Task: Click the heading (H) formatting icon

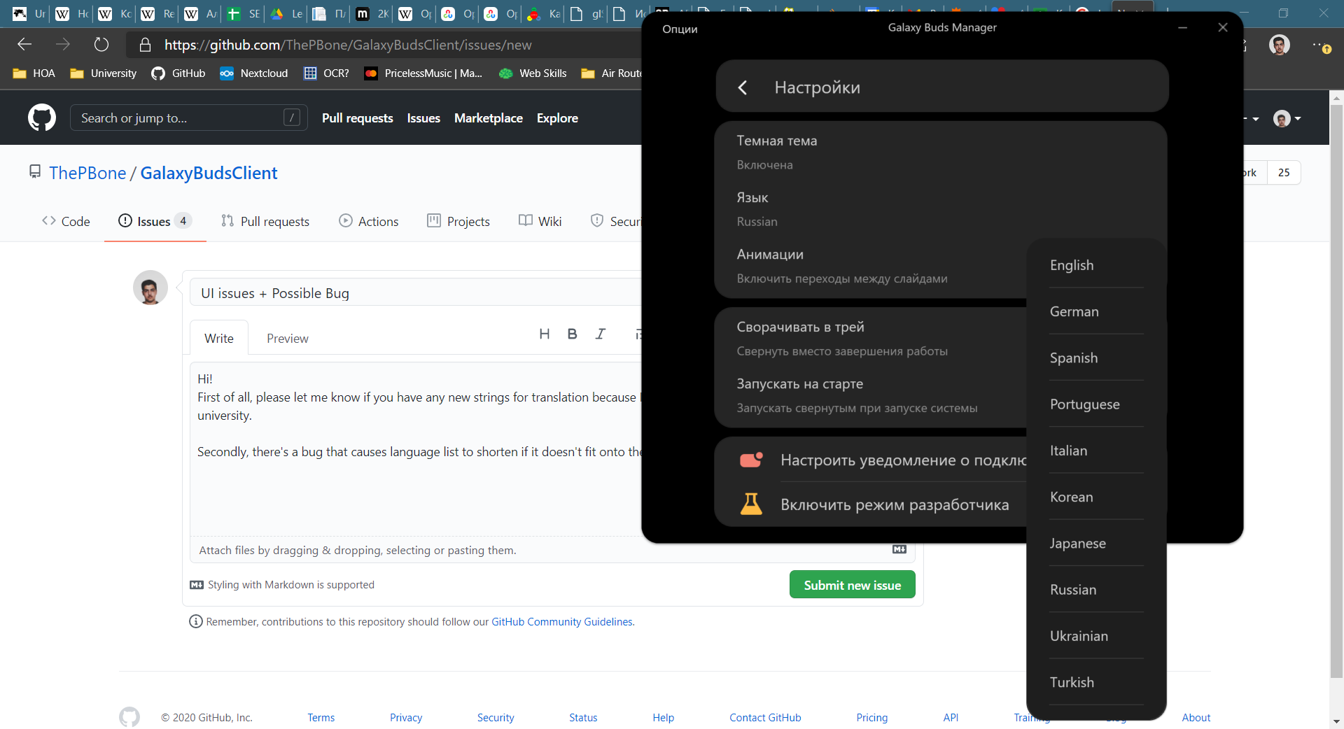Action: point(545,334)
